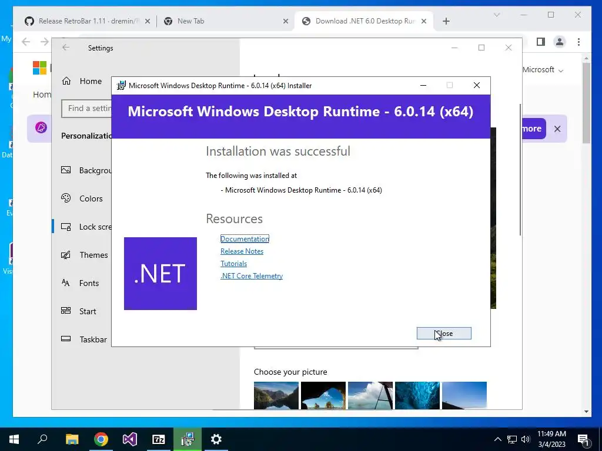Open Start settings in Settings sidebar
Screen dimensions: 602x451
(x=78, y=311)
